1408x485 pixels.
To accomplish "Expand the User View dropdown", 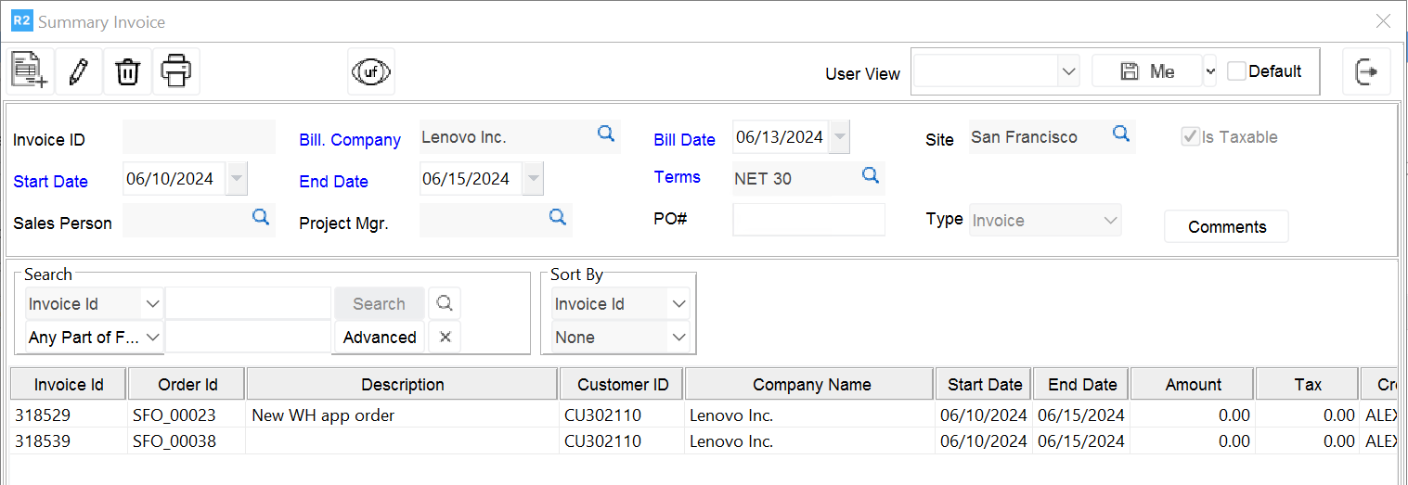I will (1068, 71).
